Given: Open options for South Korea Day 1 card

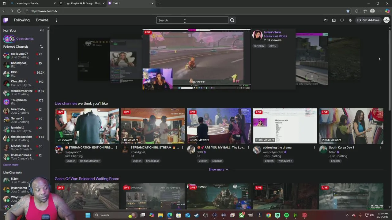Looking at the screenshot, I should point(381,148).
